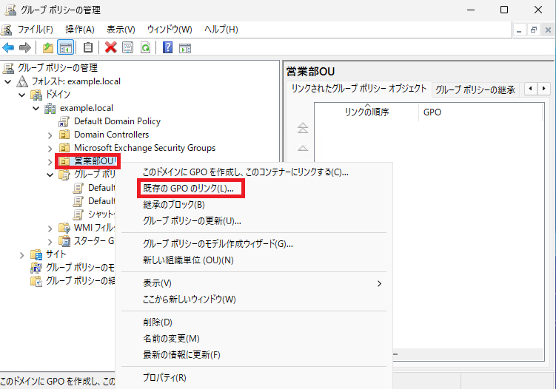Screen dimensions: 556x389
Task: Toggle the show/hide console tree icon
Action: (x=66, y=47)
